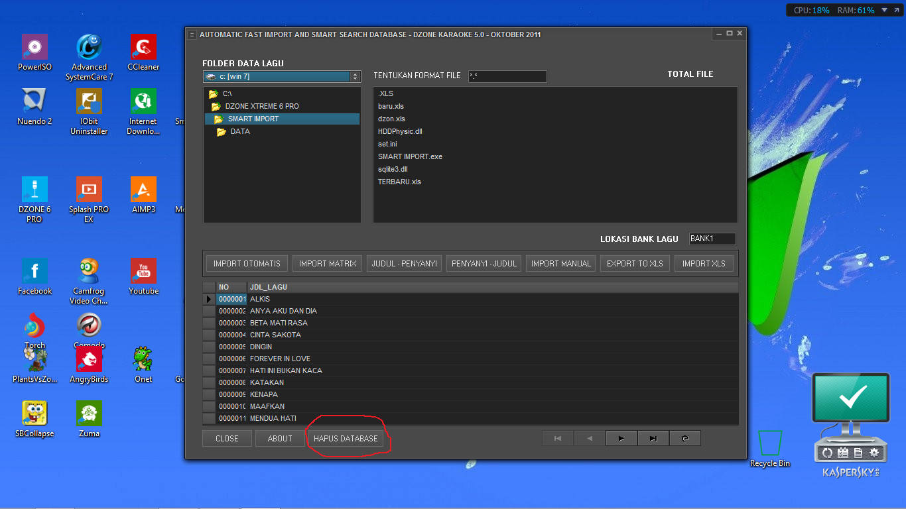
Task: Click the LOKASI BANK LAGU field
Action: click(x=712, y=239)
